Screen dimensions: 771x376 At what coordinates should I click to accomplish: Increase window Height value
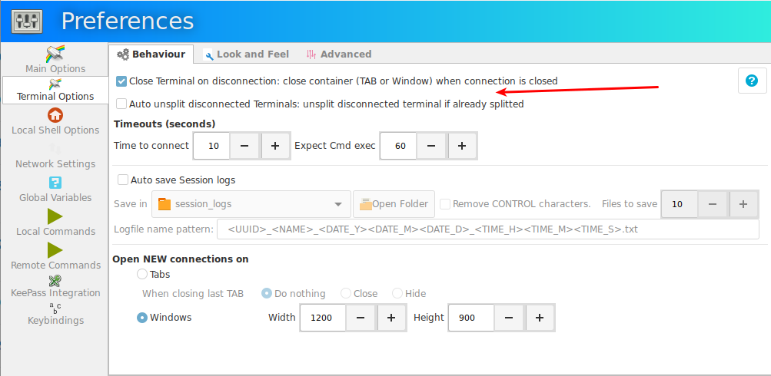(x=540, y=318)
